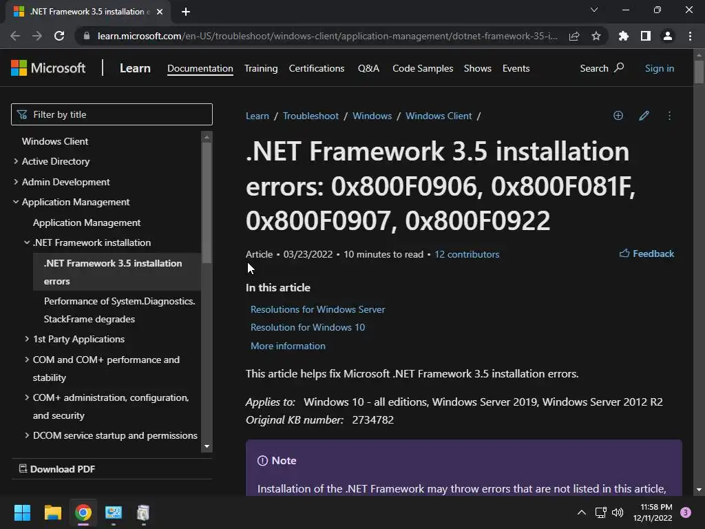
Task: Open the tab search chevron
Action: [594, 10]
